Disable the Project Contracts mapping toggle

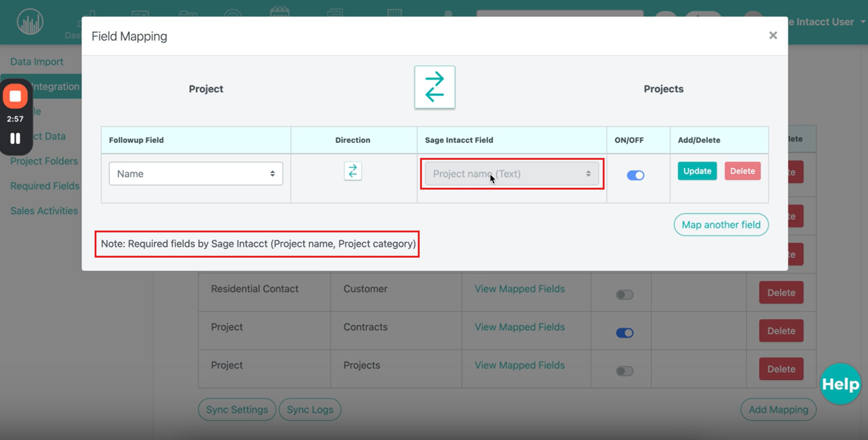[625, 333]
